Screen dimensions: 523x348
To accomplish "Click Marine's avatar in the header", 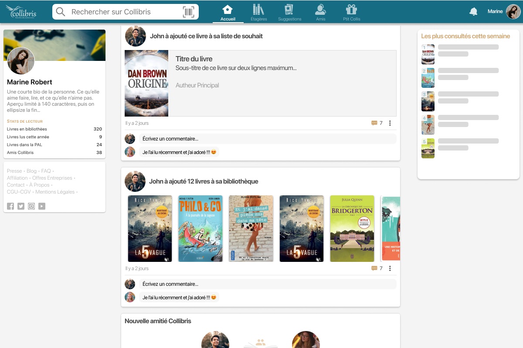I will [513, 12].
